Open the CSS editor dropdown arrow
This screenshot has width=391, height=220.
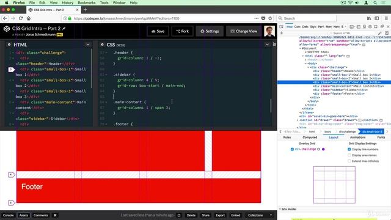coord(267,45)
